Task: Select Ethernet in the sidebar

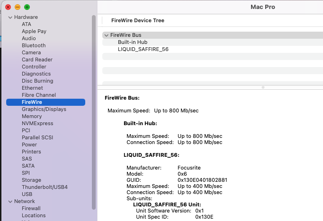Action: click(32, 88)
